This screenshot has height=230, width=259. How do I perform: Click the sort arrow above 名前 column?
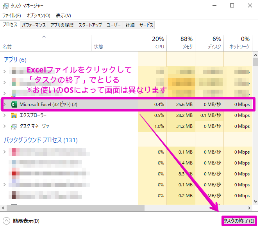pyautogui.click(x=44, y=37)
